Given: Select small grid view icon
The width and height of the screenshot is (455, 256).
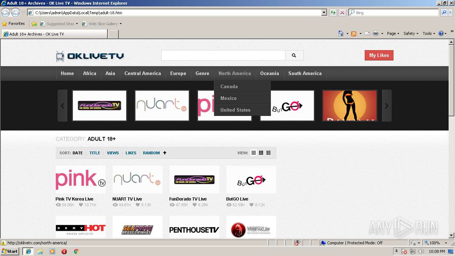Looking at the screenshot, I should tap(253, 153).
